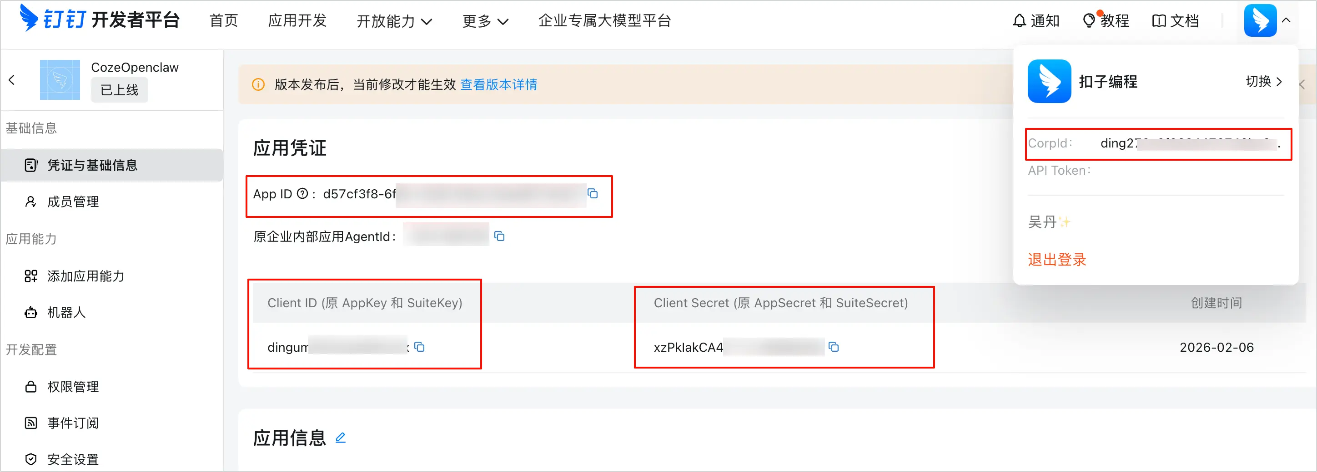The width and height of the screenshot is (1317, 472).
Task: Click the back arrow beside CozeOpenclaw
Action: pos(12,80)
